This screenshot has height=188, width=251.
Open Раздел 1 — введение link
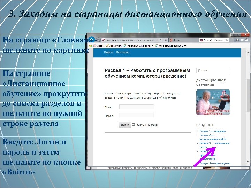213,131
